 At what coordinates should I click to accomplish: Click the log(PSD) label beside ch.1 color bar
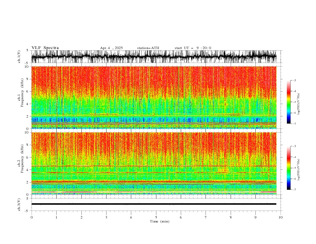pos(299,104)
